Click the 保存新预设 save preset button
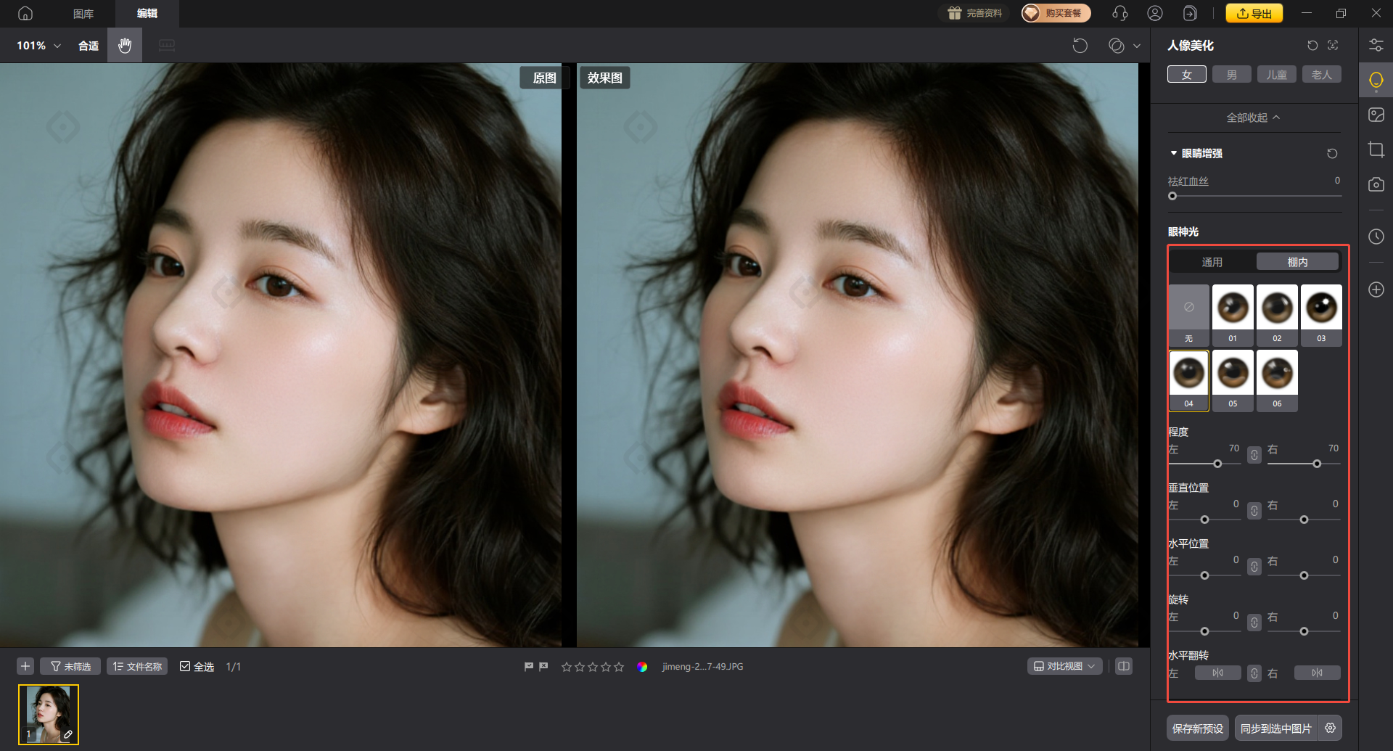This screenshot has height=751, width=1393. pyautogui.click(x=1198, y=728)
